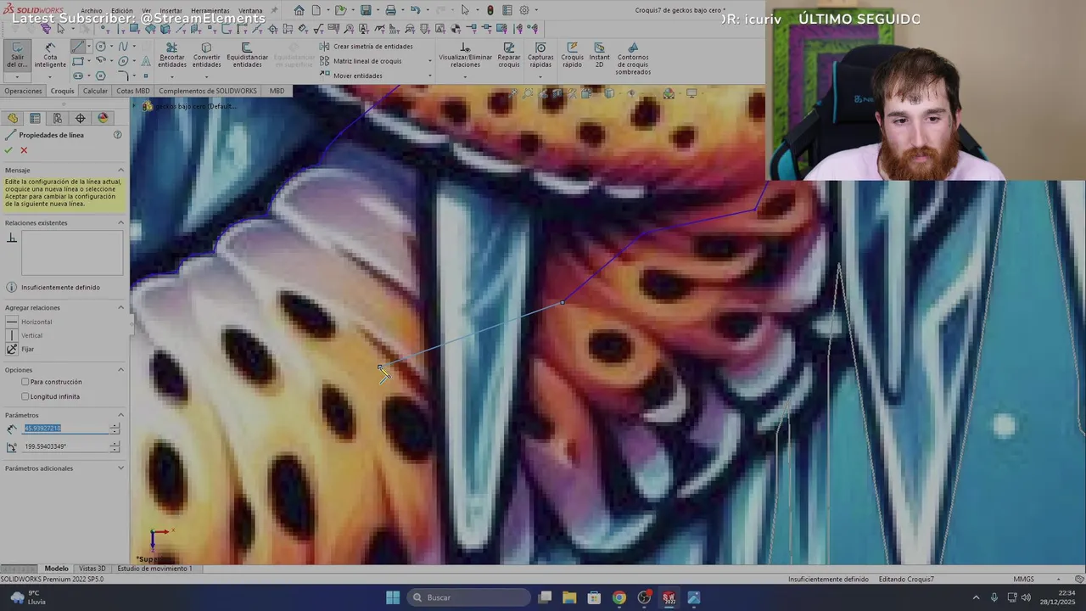
Task: Click Matriz lineal de croquis
Action: pos(361,61)
